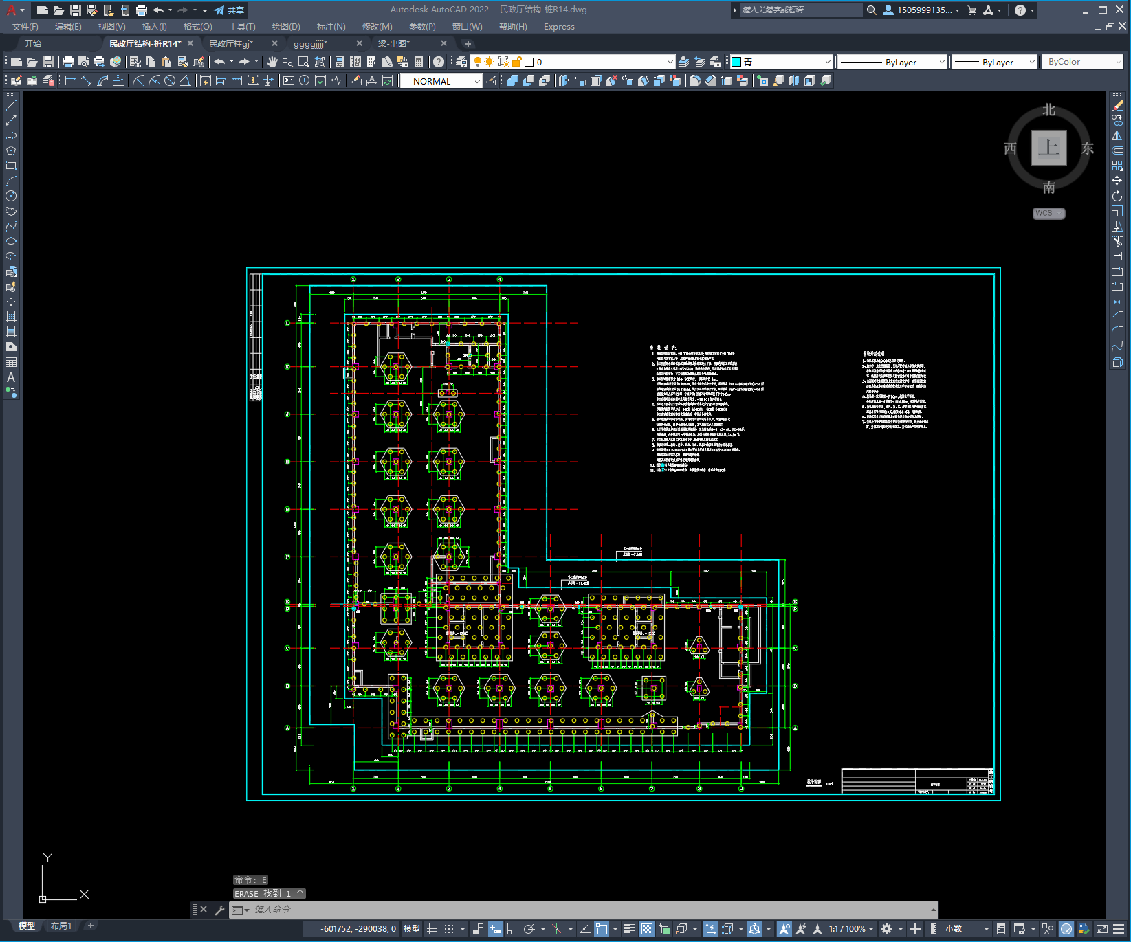This screenshot has width=1131, height=942.
Task: Open the Layer Properties Manager icon
Action: click(461, 62)
